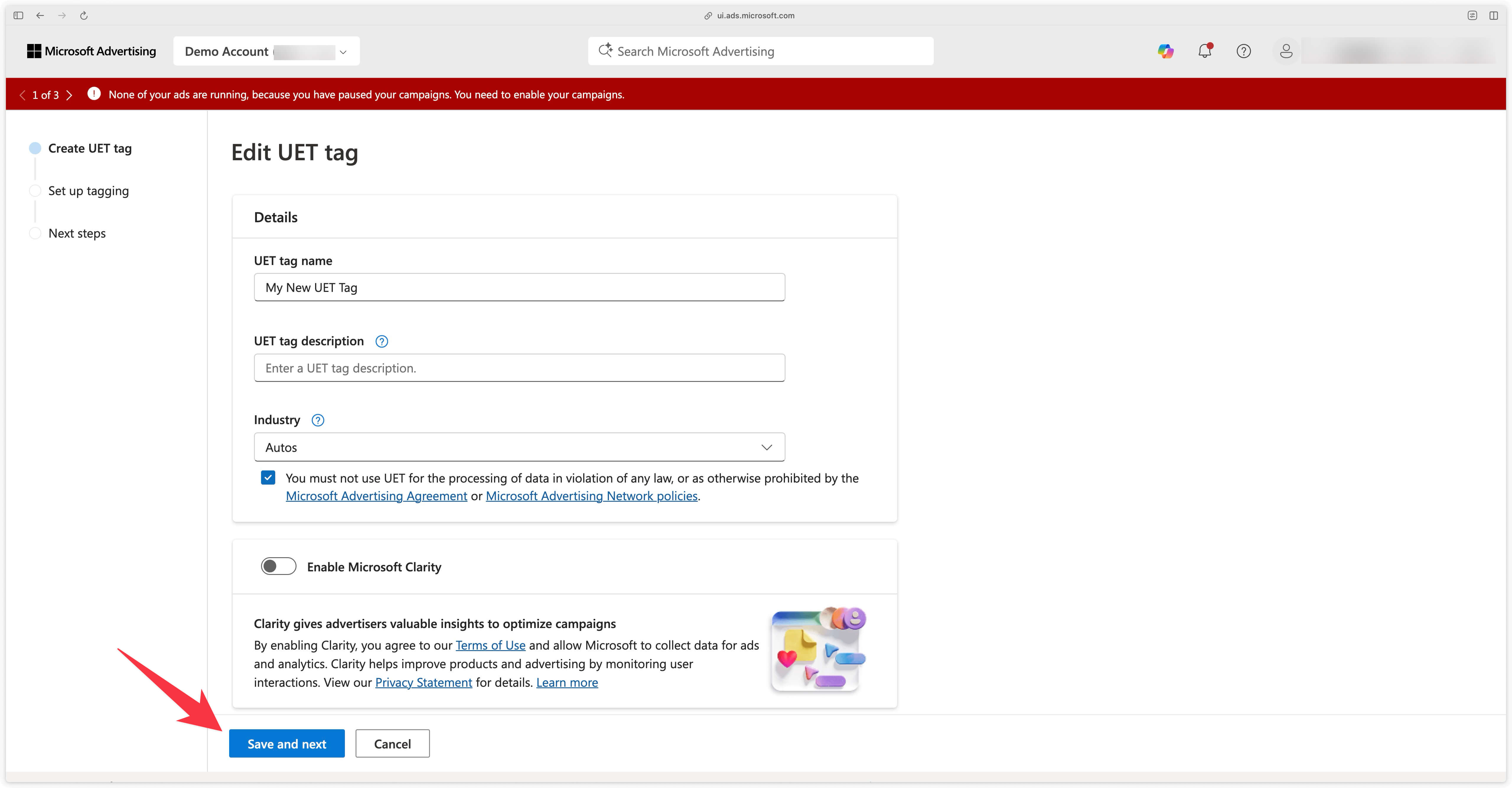Image resolution: width=1512 pixels, height=788 pixels.
Task: Click the UET tag name field
Action: [x=519, y=287]
